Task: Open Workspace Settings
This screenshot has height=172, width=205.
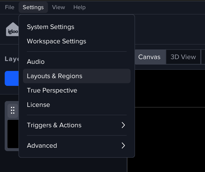Action: (x=57, y=41)
